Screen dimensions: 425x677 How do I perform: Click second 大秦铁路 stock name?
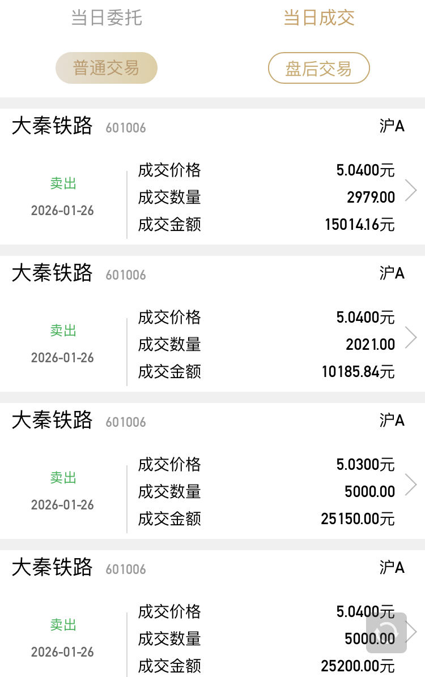52,273
